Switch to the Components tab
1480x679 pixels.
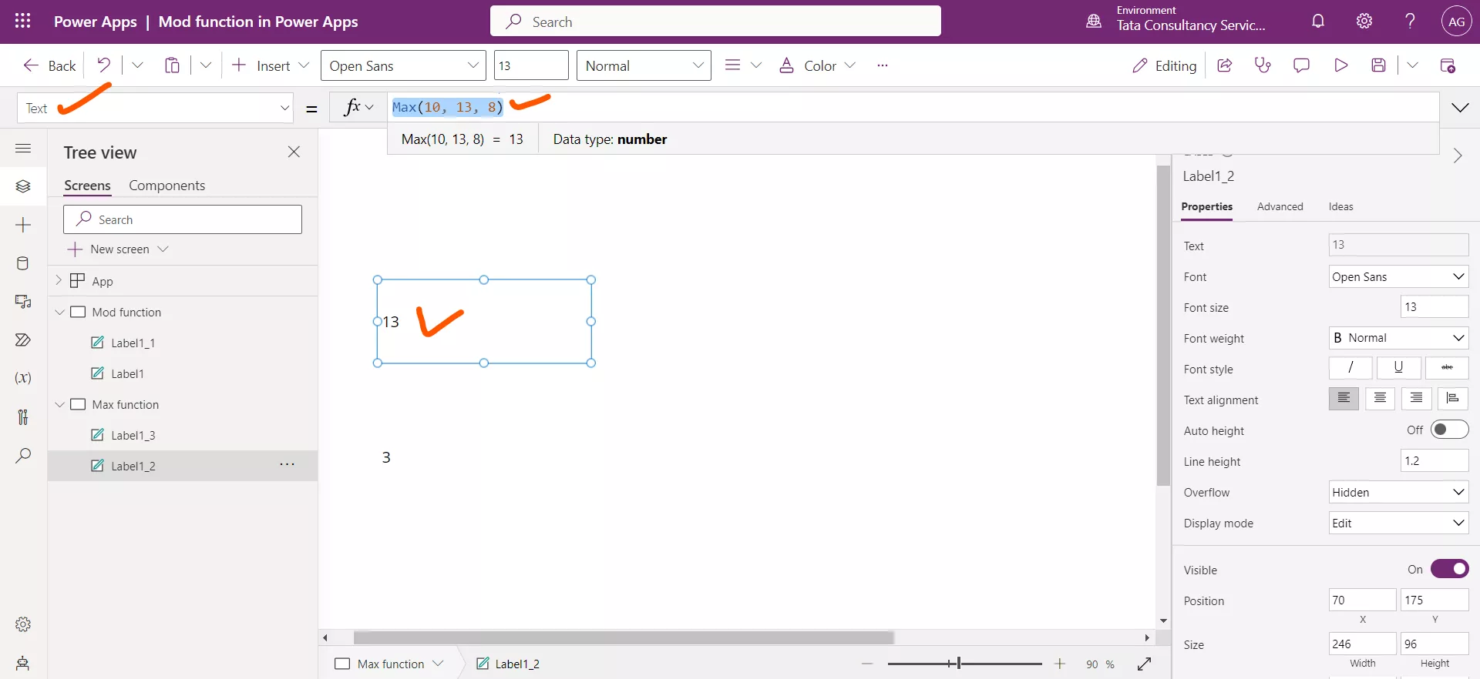(x=166, y=186)
